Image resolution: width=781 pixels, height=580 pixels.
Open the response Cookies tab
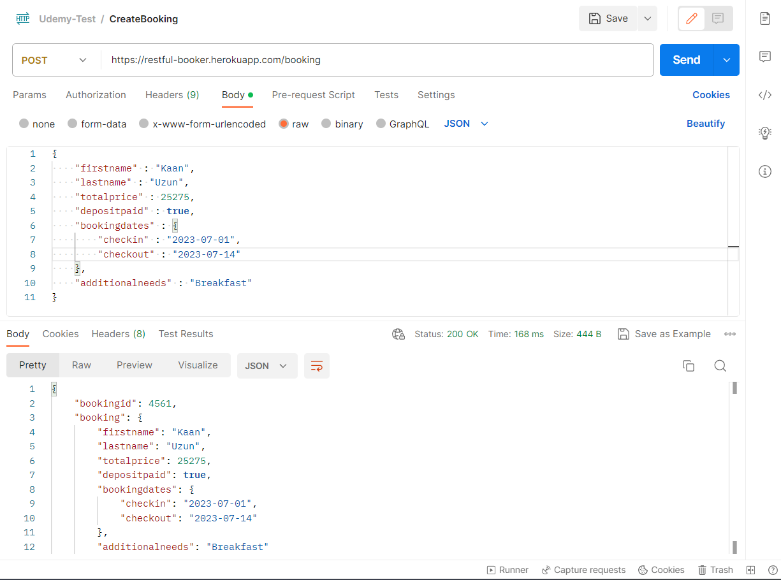coord(61,334)
